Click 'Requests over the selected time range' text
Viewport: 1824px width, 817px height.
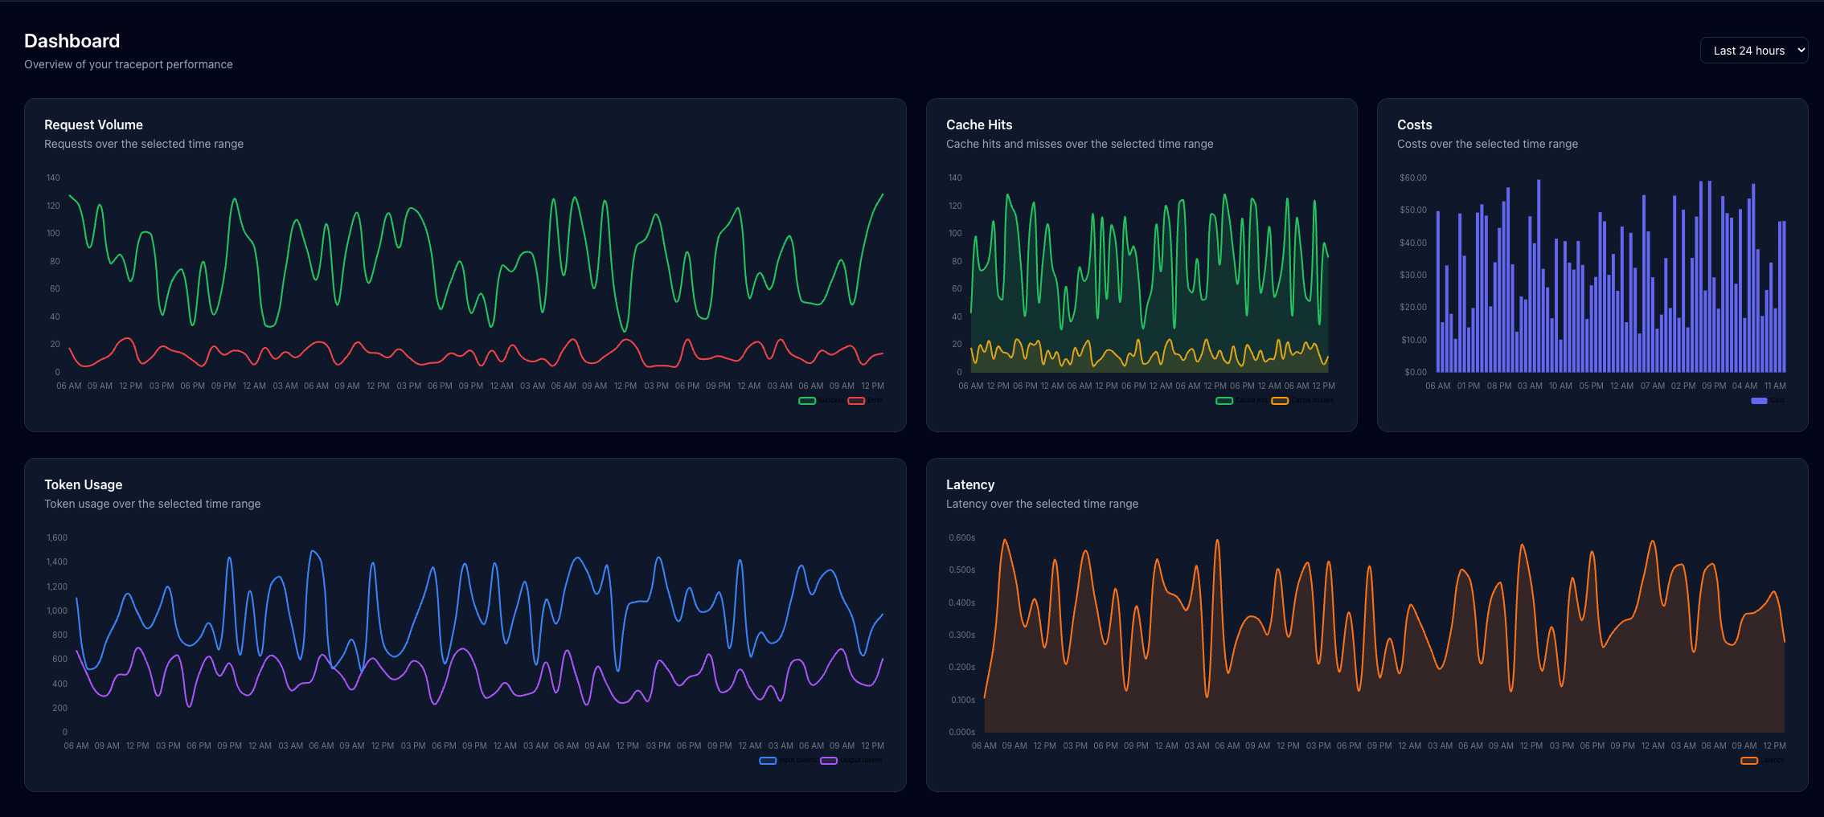point(144,144)
